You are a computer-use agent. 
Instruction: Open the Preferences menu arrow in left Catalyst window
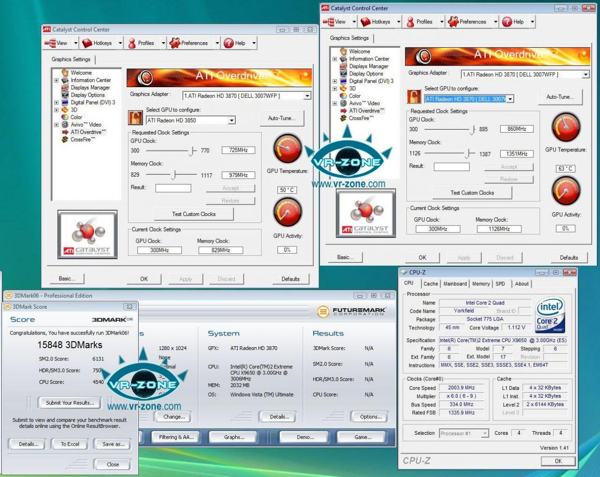[x=217, y=43]
